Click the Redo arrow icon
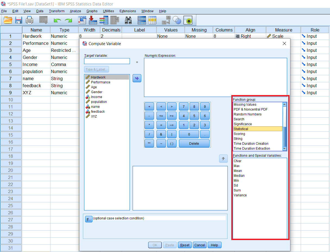330x252 pixels. (x=68, y=20)
